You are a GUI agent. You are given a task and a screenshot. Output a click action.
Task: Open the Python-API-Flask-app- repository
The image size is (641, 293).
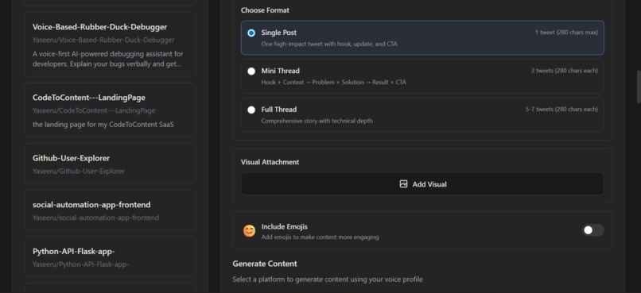(x=110, y=256)
